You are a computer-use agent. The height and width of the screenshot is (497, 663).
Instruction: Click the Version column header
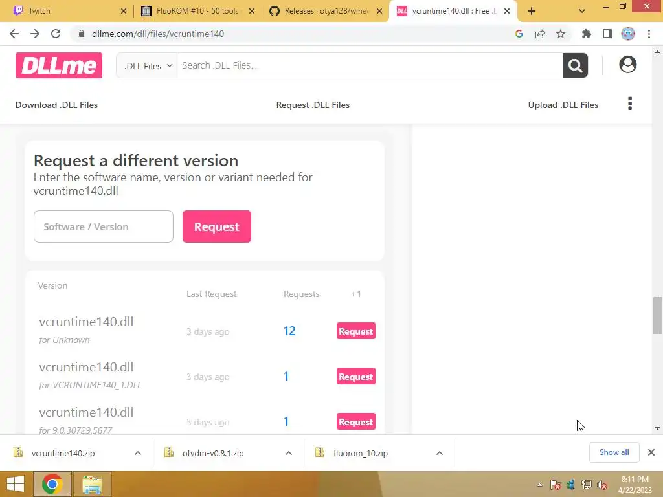click(52, 285)
